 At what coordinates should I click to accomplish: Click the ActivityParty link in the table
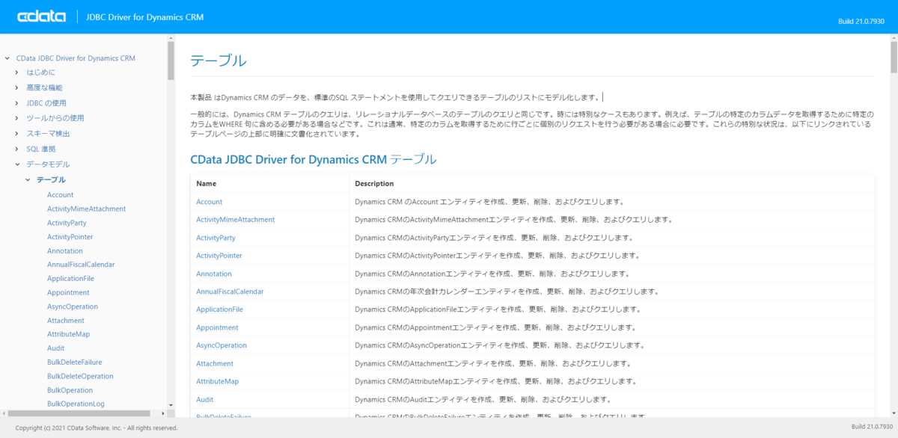pos(216,238)
